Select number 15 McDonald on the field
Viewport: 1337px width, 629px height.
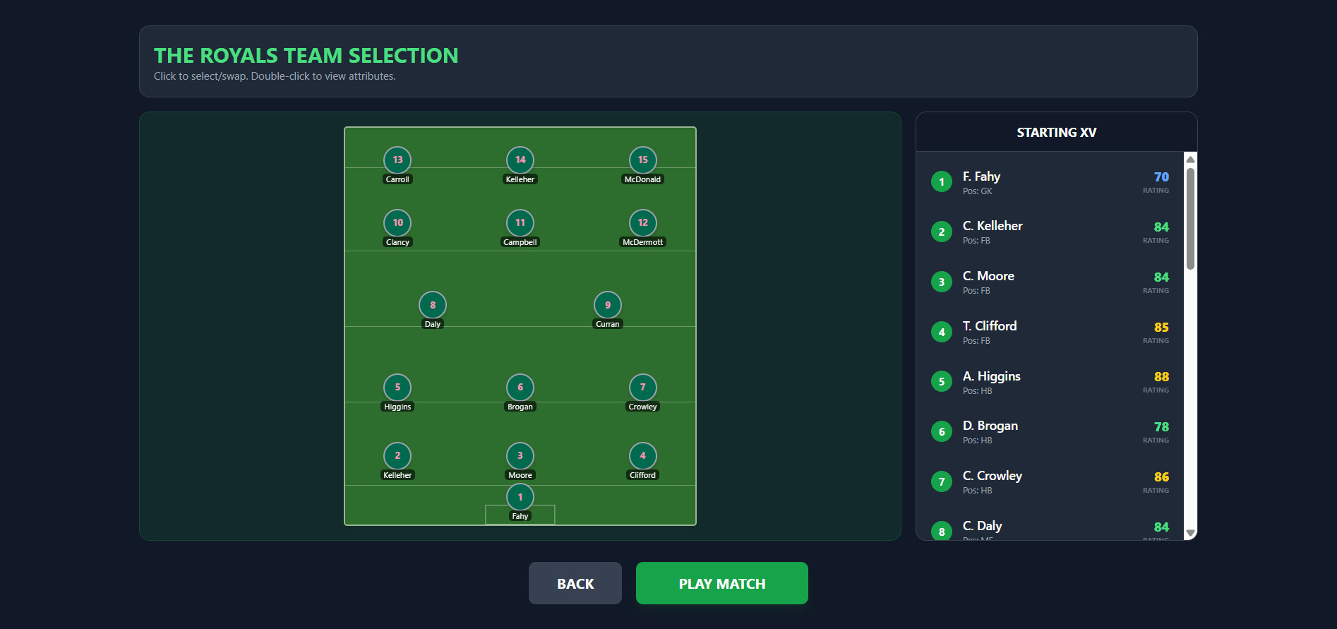[x=642, y=160]
